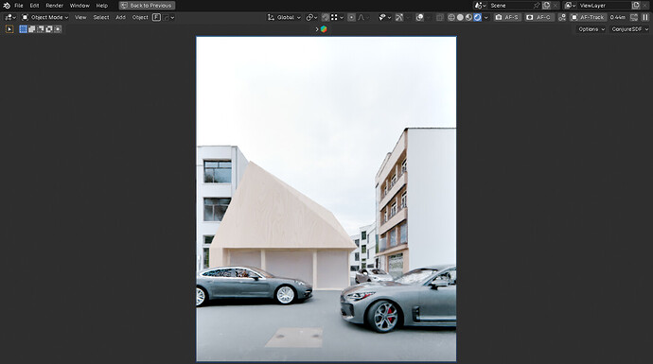Open object visibility and selectability dropdown
This screenshot has height=364, width=653.
pos(384,17)
